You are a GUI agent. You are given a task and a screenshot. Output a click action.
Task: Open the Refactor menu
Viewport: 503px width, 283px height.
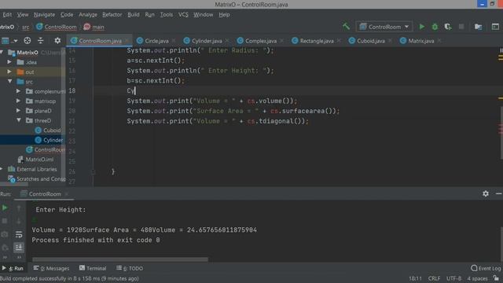[112, 15]
